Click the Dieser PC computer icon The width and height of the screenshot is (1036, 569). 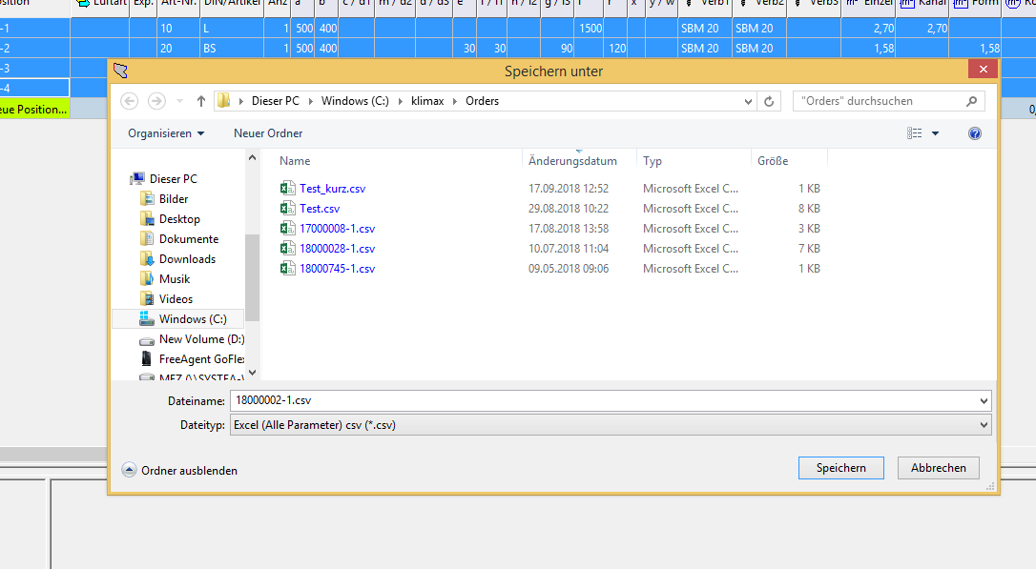[x=137, y=178]
